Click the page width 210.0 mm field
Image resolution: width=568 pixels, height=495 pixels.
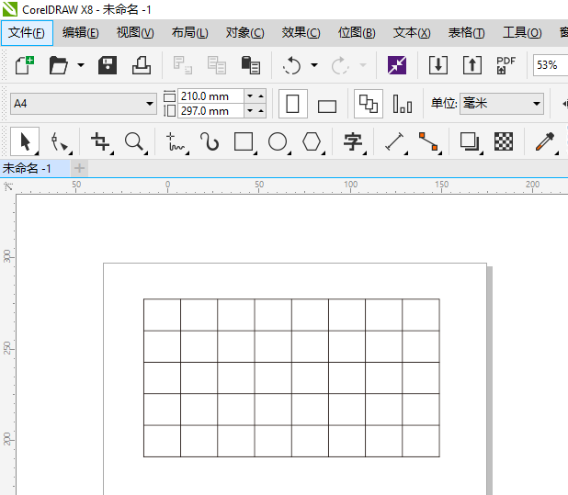pyautogui.click(x=210, y=96)
